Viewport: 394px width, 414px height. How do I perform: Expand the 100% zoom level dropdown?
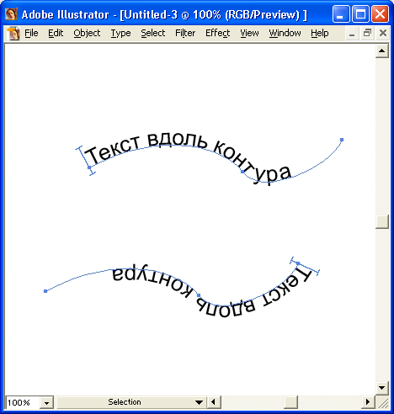pyautogui.click(x=46, y=403)
